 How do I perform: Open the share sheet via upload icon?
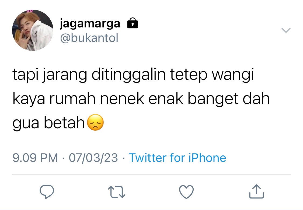tap(256, 191)
